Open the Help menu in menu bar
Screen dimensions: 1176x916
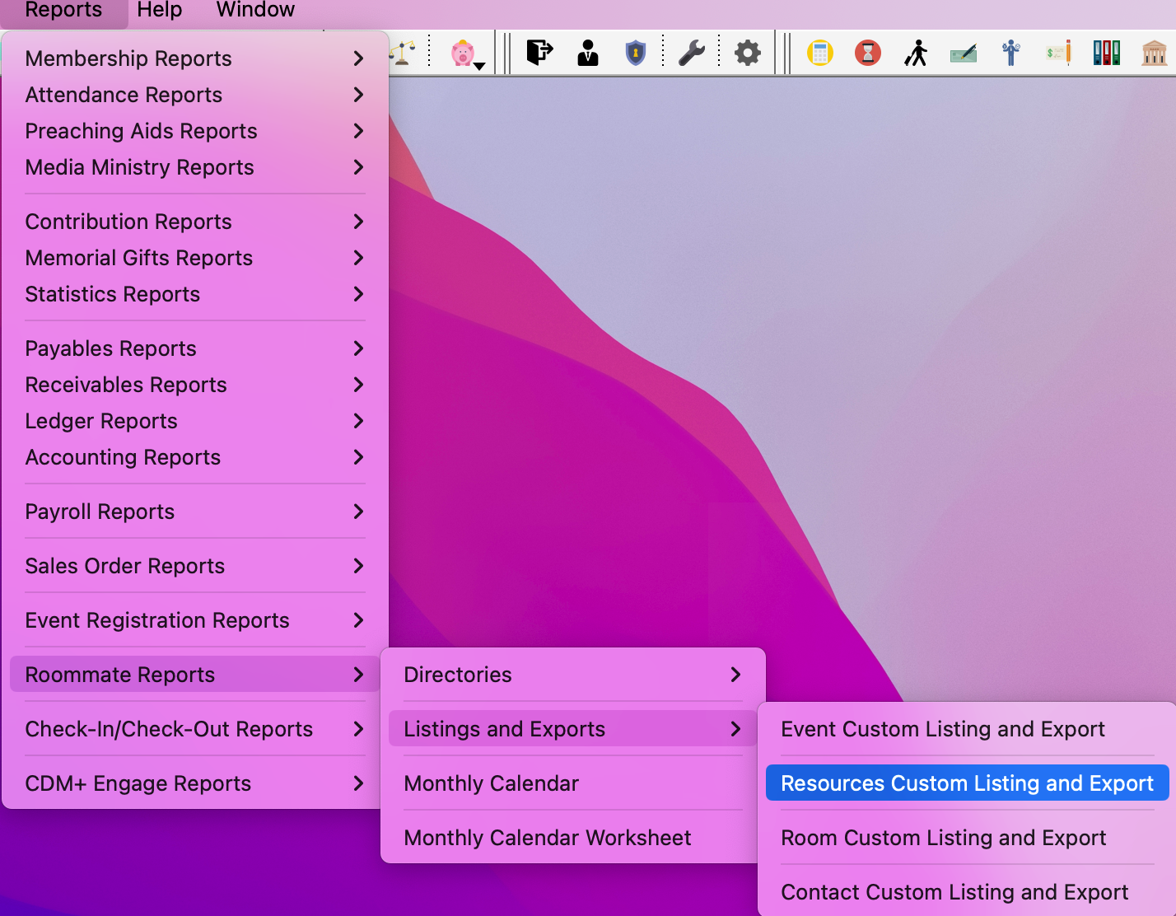(159, 10)
